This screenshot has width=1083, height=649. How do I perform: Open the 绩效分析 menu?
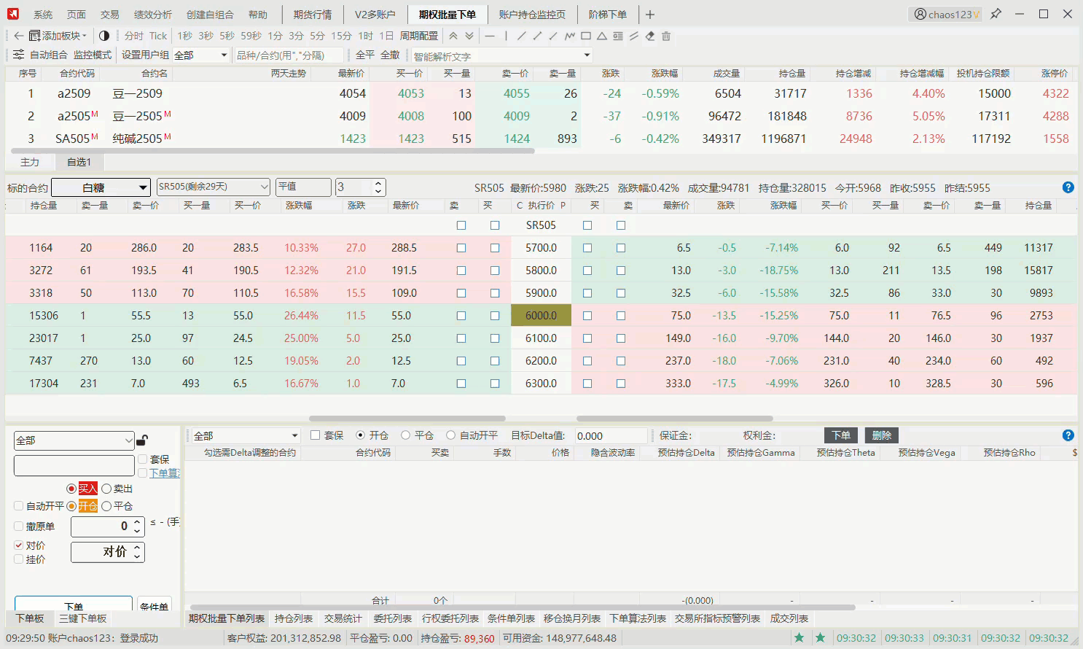(x=153, y=15)
